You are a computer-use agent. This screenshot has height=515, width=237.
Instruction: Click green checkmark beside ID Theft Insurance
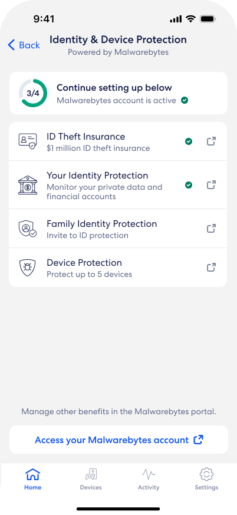click(x=188, y=141)
